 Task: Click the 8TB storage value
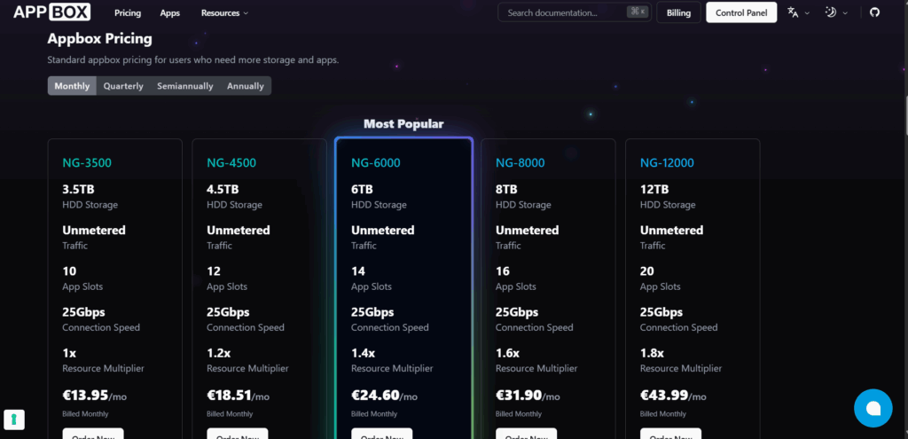pos(506,190)
